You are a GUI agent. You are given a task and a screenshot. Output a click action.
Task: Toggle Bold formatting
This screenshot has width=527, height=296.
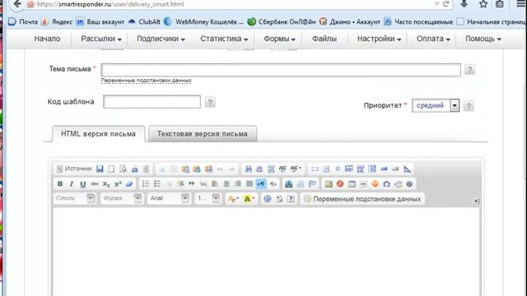(60, 184)
